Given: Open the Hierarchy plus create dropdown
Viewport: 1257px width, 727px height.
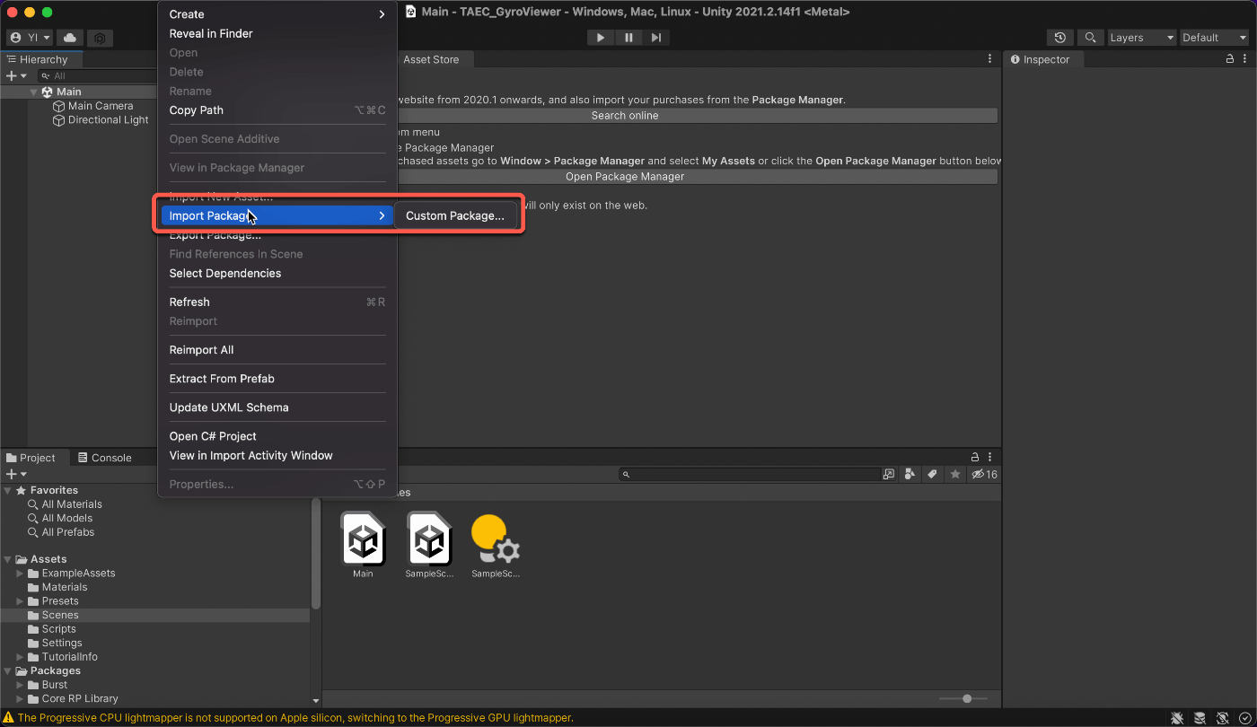Looking at the screenshot, I should pos(16,76).
